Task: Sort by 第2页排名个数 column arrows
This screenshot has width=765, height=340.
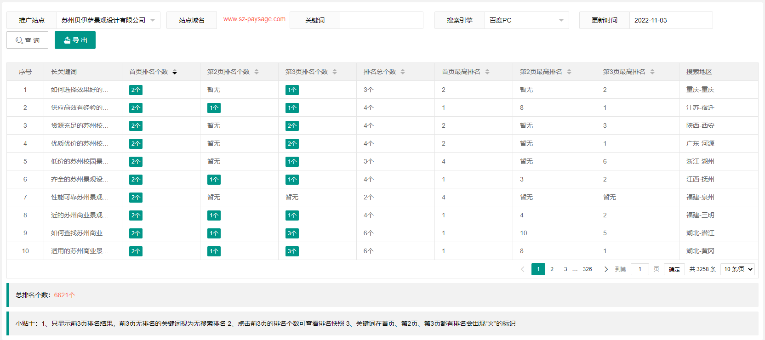Action: click(257, 72)
